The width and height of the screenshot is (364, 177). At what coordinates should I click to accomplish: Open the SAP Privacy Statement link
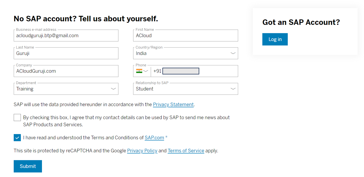tap(173, 105)
